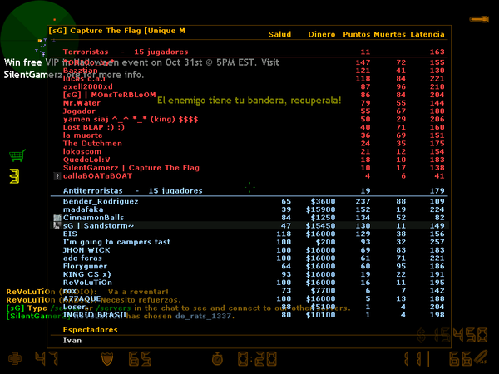Click the armor shield icon
Image resolution: width=499 pixels, height=374 pixels.
pyautogui.click(x=107, y=359)
